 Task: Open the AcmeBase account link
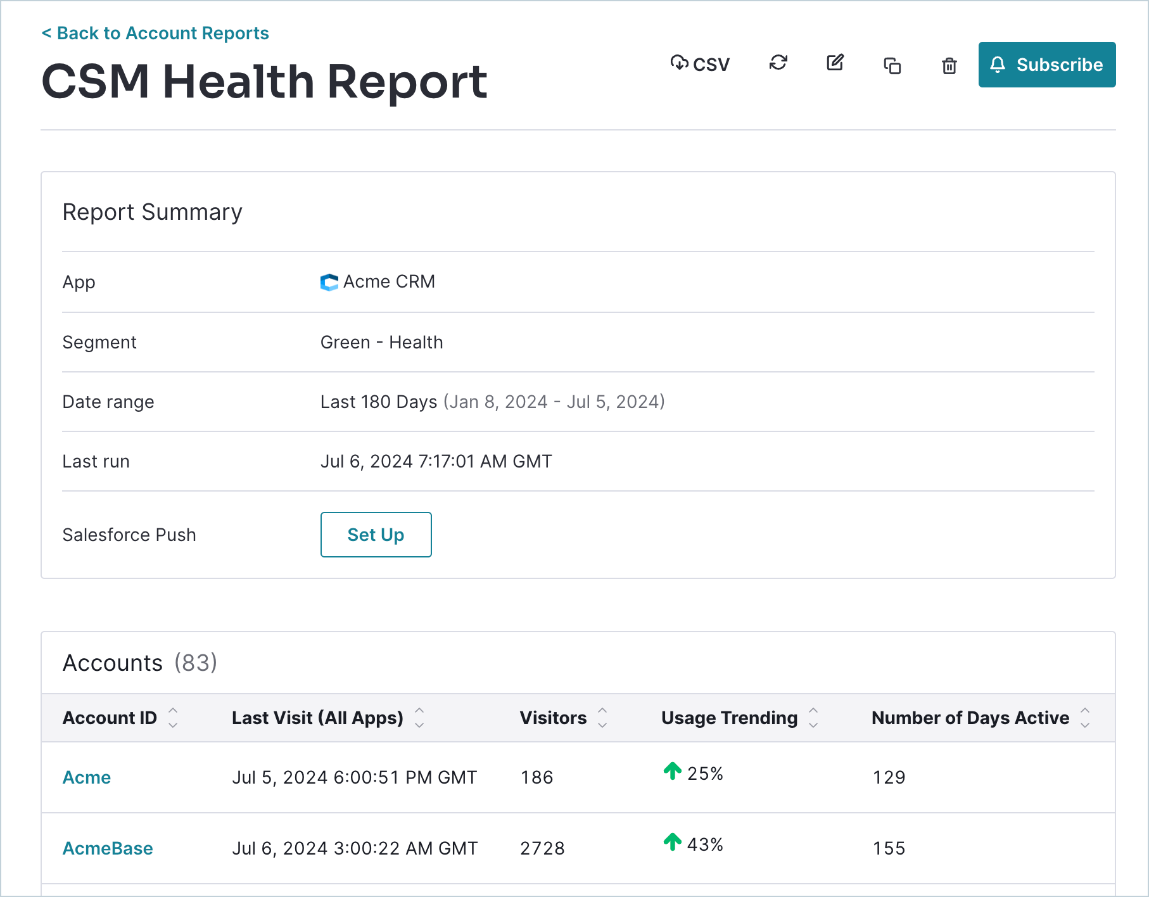[108, 848]
